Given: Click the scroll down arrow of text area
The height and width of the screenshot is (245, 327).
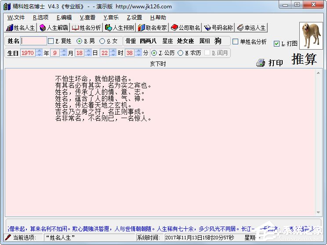Looking at the screenshot, I should point(318,213).
